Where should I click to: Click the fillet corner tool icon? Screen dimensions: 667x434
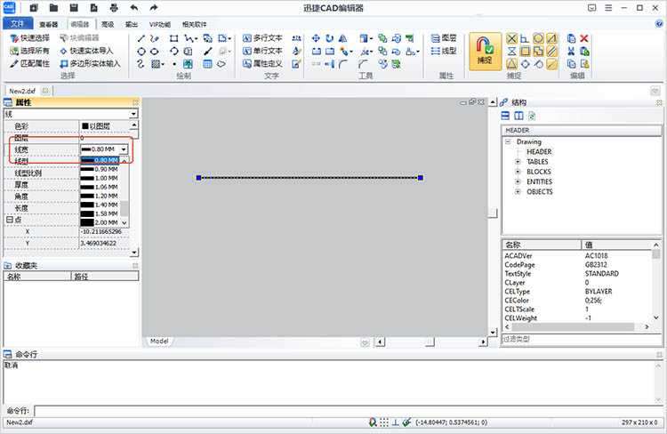343,64
